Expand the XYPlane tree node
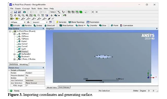This screenshot has width=167, height=99. pos(14,34)
